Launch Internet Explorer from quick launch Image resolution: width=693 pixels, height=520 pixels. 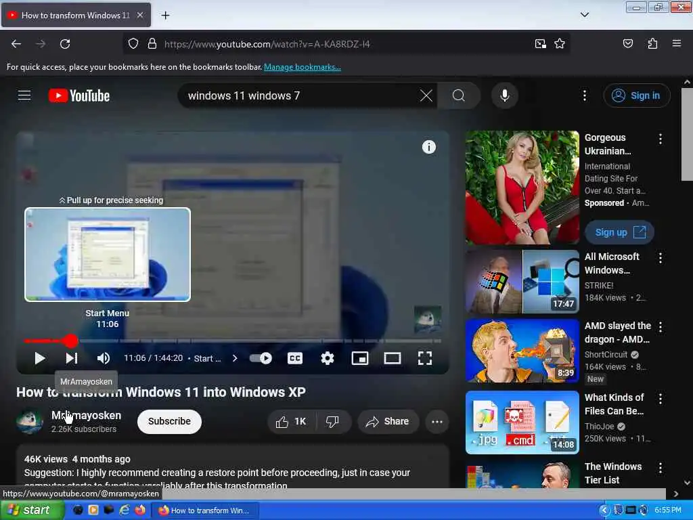(125, 510)
